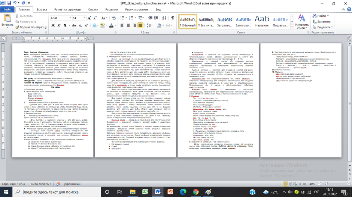Viewport: 352px width, 197px height.
Task: Click the Найти button
Action: tap(321, 16)
